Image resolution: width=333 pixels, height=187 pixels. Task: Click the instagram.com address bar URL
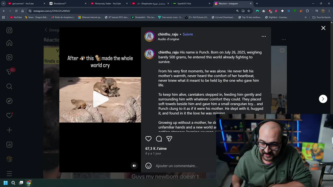point(52,11)
